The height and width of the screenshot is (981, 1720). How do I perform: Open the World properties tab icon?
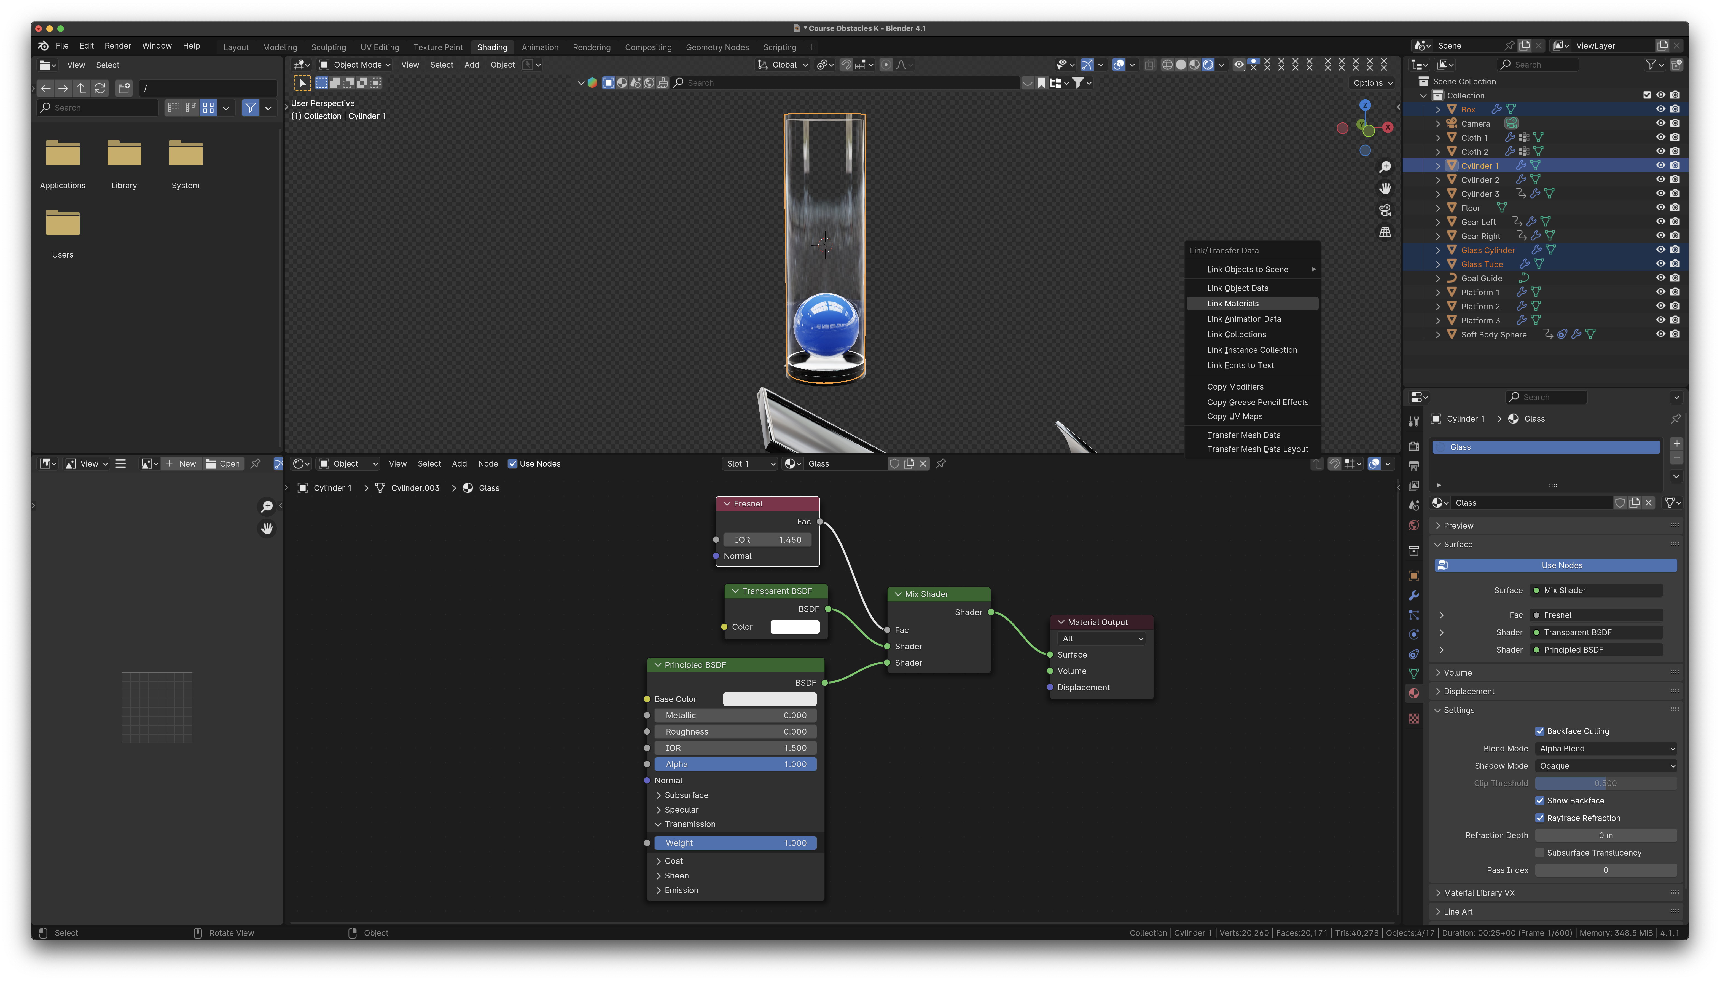click(1413, 526)
